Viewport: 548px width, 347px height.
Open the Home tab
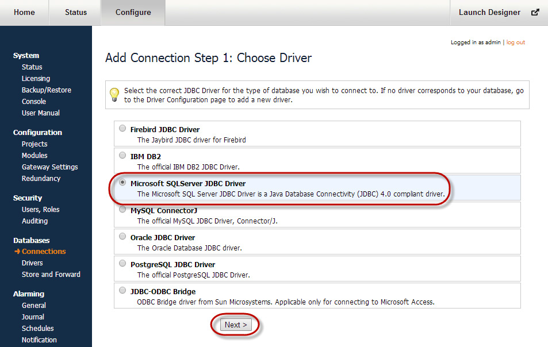24,13
